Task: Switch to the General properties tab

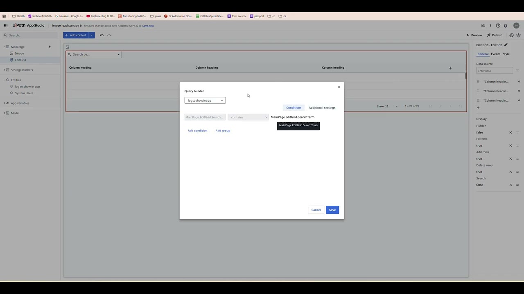Action: click(483, 54)
